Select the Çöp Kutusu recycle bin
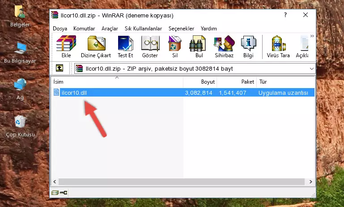 point(20,126)
